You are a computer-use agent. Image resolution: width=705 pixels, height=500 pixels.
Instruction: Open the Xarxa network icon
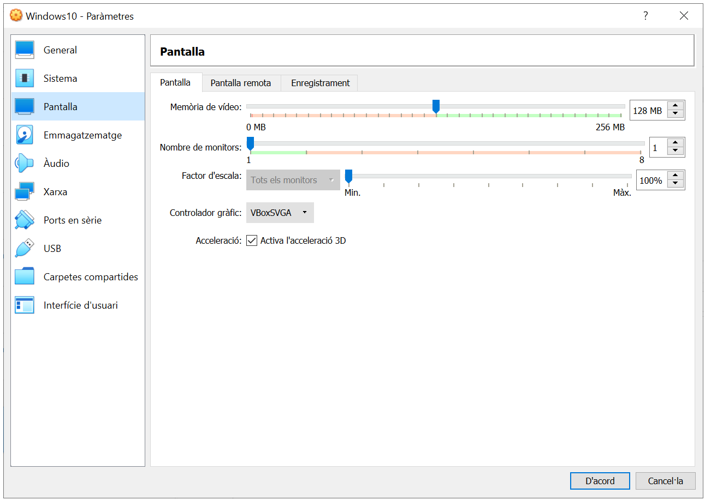point(25,192)
